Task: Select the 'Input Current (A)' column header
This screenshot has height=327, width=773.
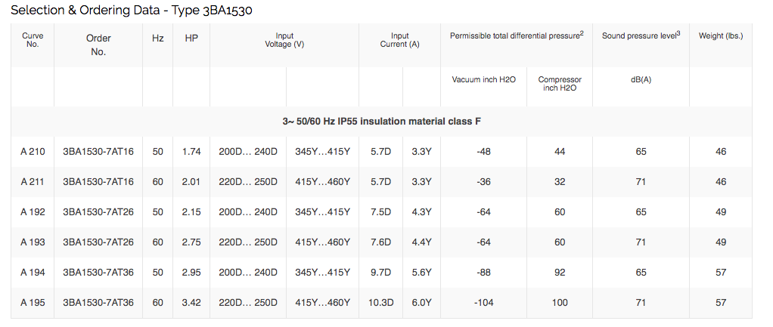Action: pyautogui.click(x=399, y=40)
